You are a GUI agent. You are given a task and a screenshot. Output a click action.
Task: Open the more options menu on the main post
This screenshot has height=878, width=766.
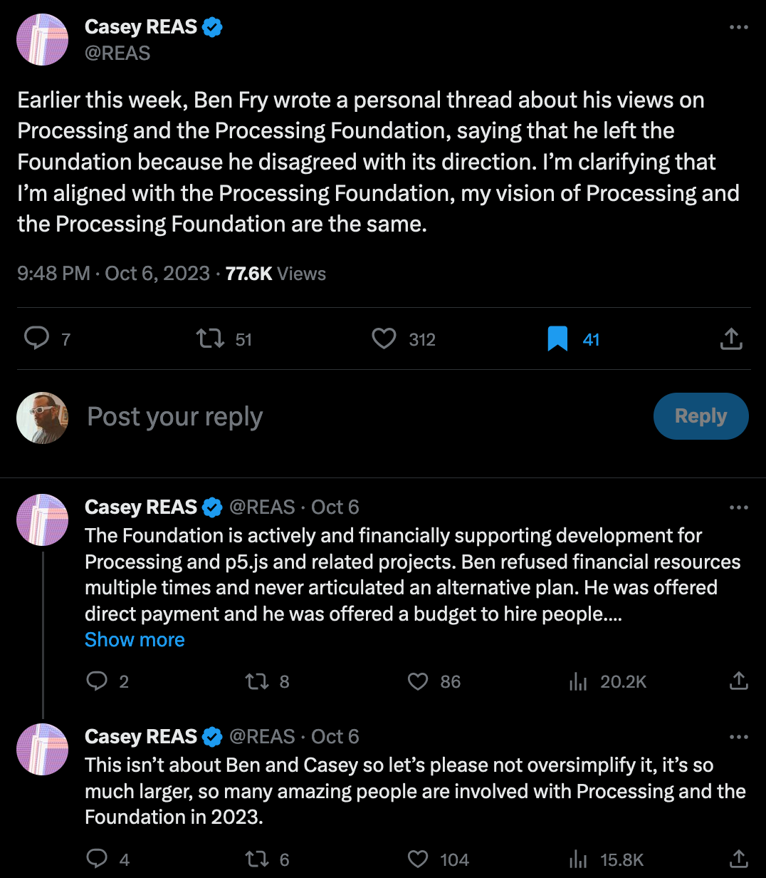coord(739,28)
